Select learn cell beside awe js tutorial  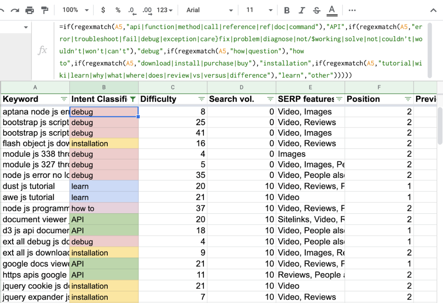click(x=104, y=197)
